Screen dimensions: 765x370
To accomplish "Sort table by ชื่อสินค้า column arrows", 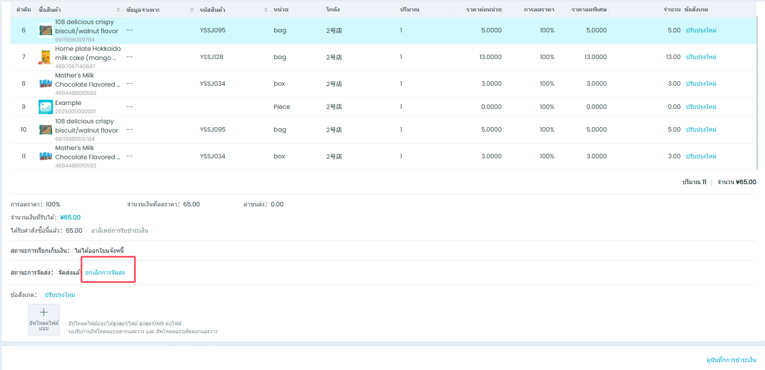I will 118,10.
